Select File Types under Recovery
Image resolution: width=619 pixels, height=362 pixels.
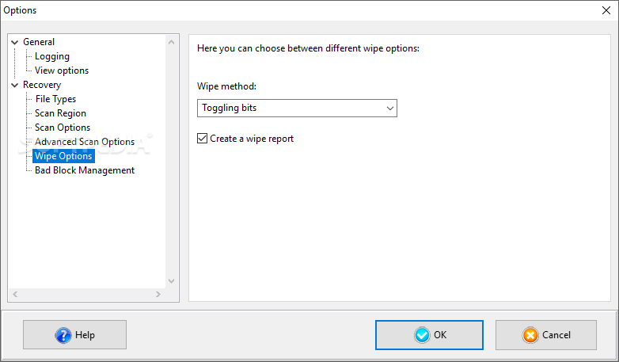pos(55,99)
